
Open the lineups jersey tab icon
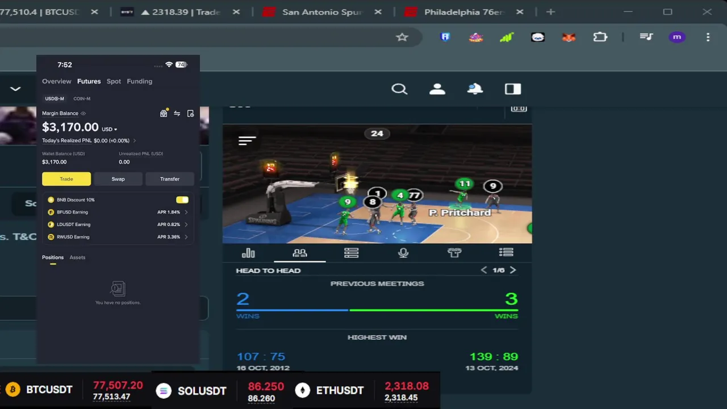tap(454, 253)
